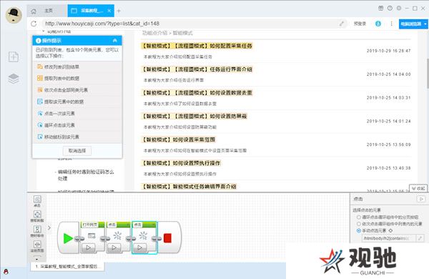Select 提取该元素中的数据 option
The height and width of the screenshot is (279, 429).
point(77,102)
